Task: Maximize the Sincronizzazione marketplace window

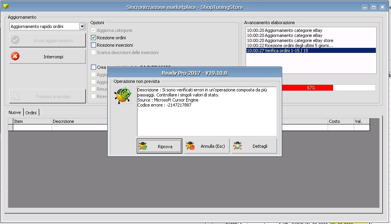Action: click(374, 7)
